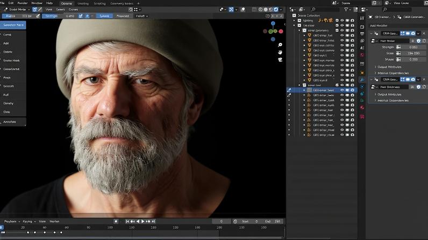Click the red X axis gizmo ball

click(x=281, y=31)
